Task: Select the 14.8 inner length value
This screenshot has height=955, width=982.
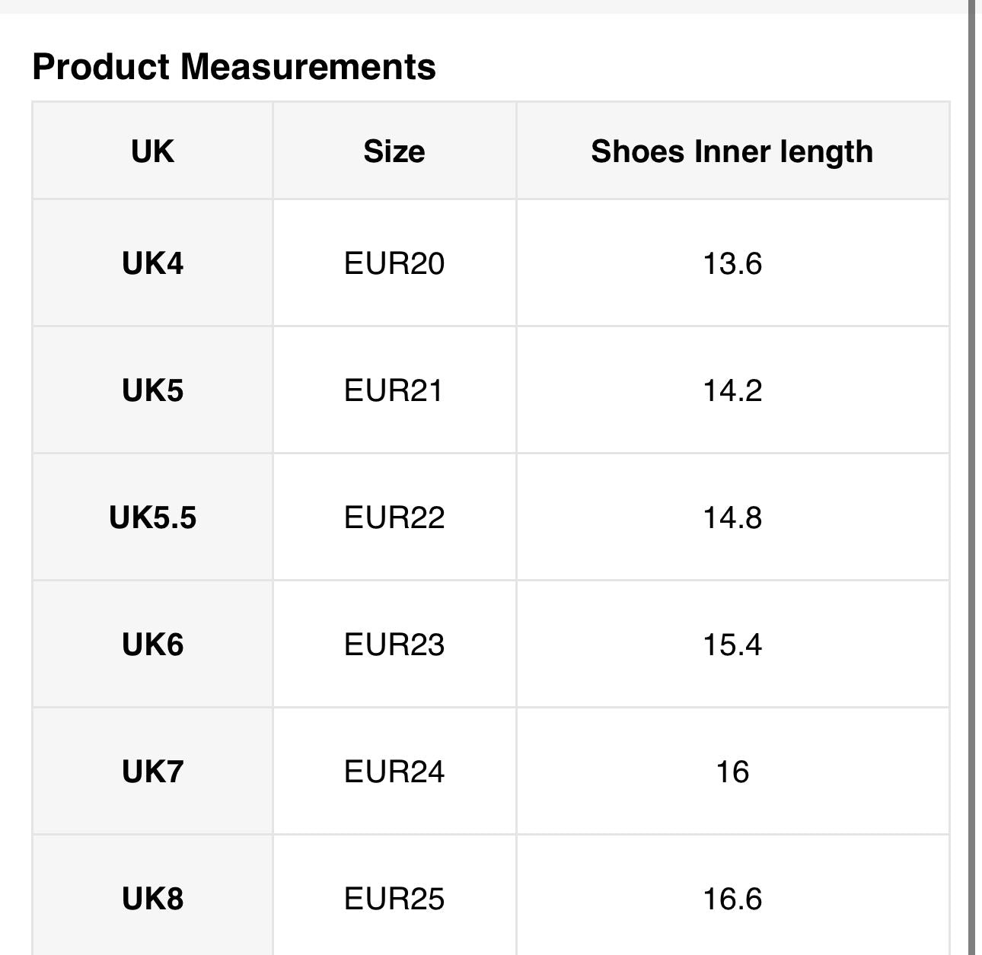Action: pyautogui.click(x=732, y=517)
